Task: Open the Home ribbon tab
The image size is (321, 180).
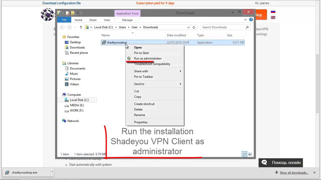Action: 78,20
